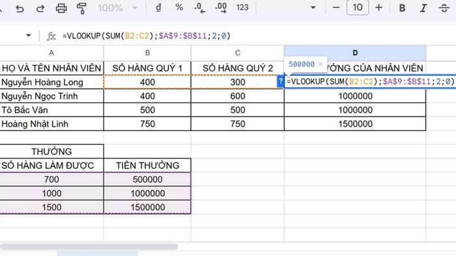Select lookup table cell 700

[51, 179]
